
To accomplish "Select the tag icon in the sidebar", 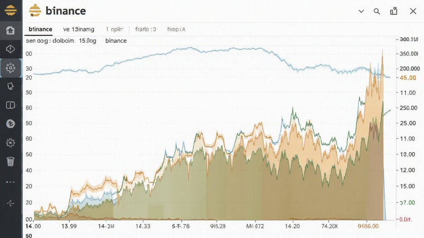I will tap(10, 86).
